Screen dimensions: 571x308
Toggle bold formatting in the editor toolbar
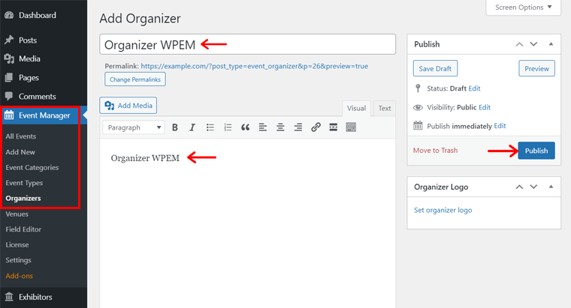click(x=175, y=127)
